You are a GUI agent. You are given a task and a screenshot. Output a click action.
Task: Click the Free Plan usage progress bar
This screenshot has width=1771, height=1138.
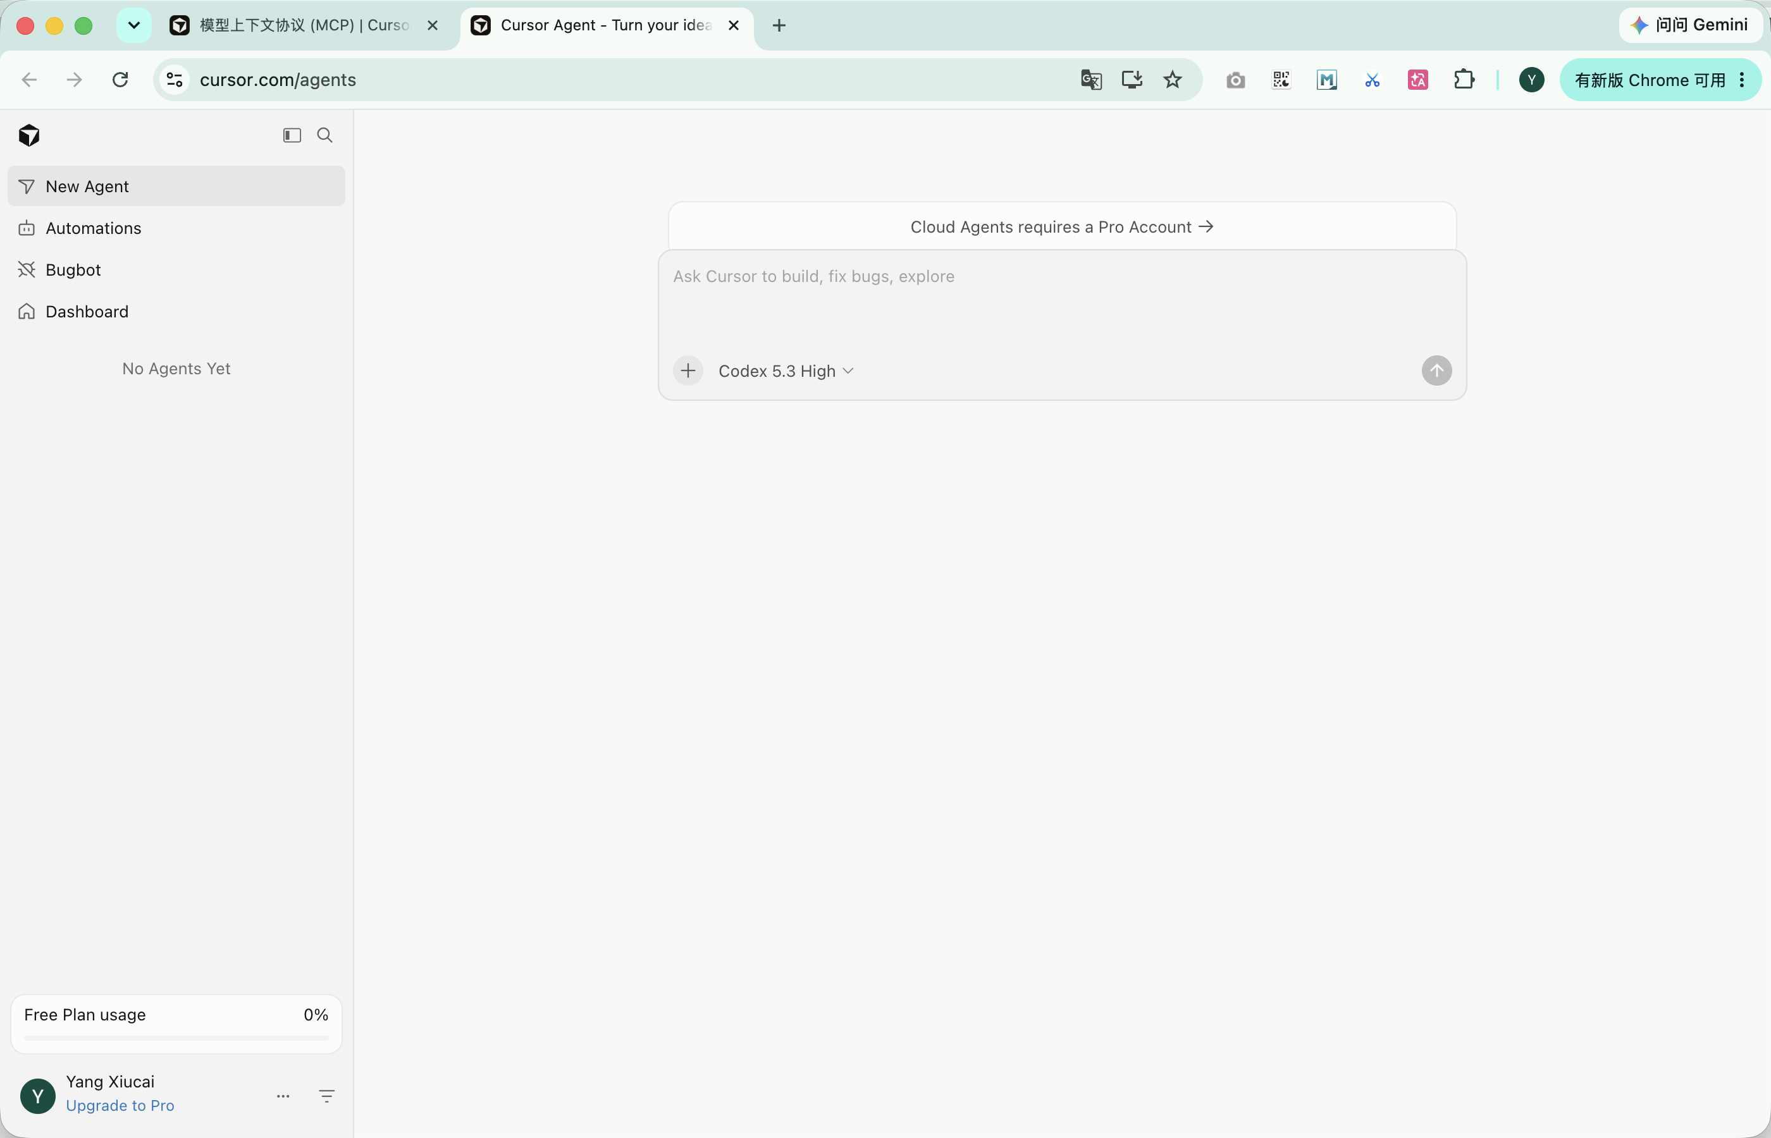(x=176, y=1038)
